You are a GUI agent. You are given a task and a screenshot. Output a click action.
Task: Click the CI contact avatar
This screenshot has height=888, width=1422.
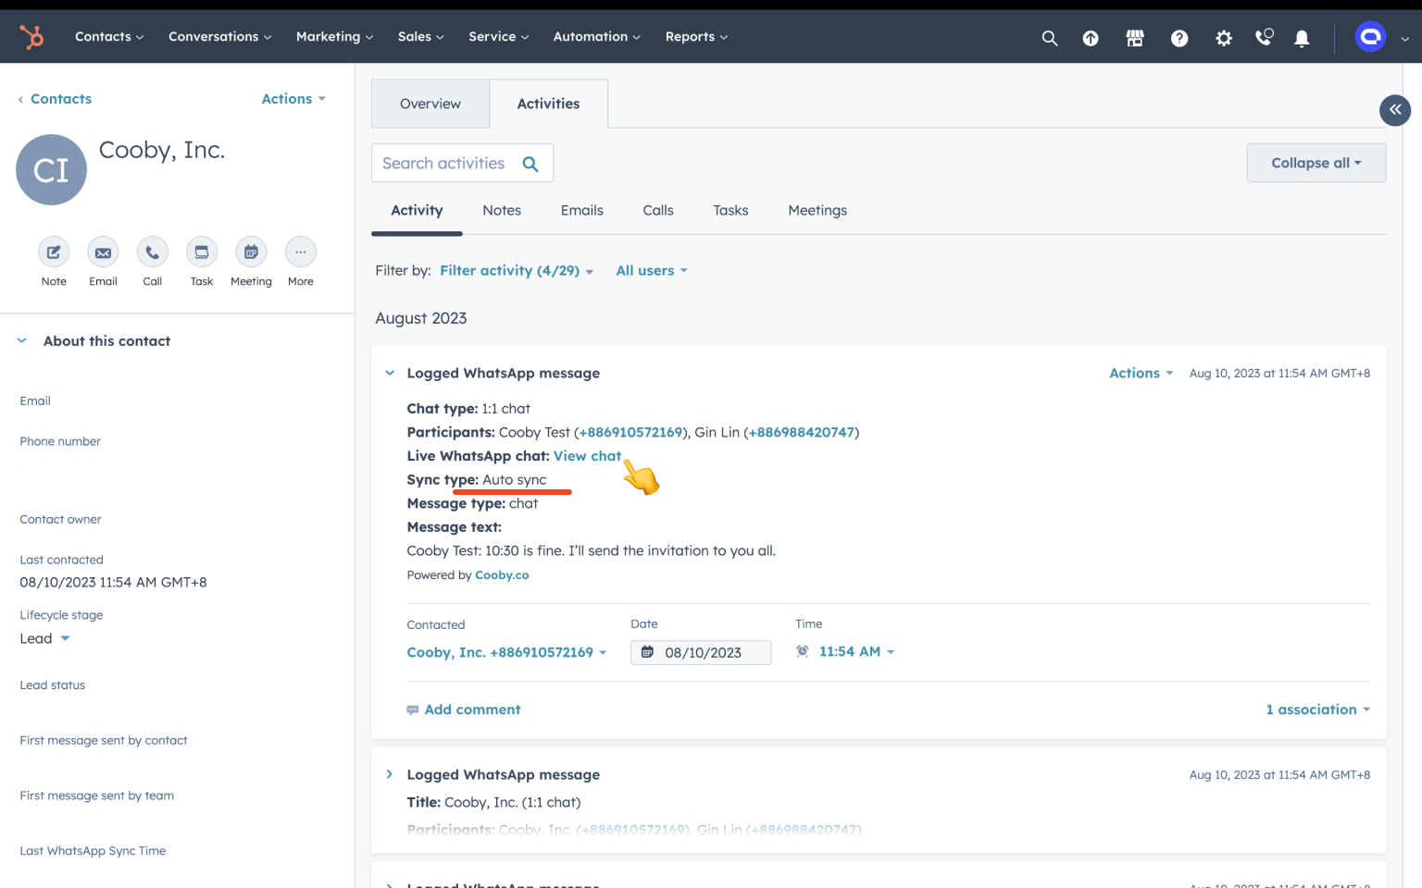51,169
